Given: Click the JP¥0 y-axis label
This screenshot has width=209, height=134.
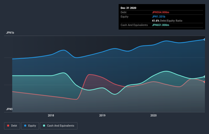Looking at the screenshot, I should [9, 109].
